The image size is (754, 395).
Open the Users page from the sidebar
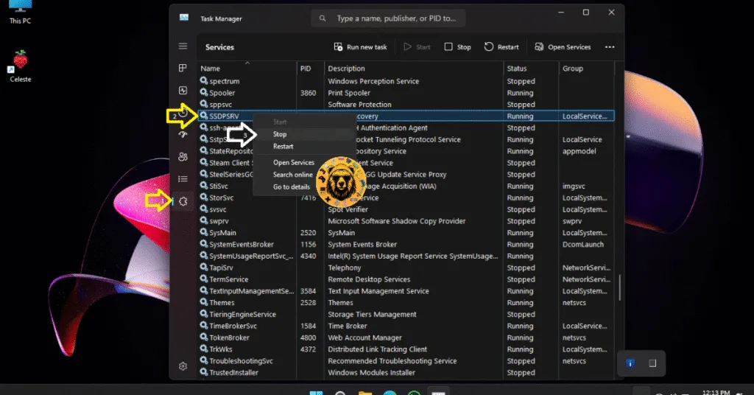[183, 157]
